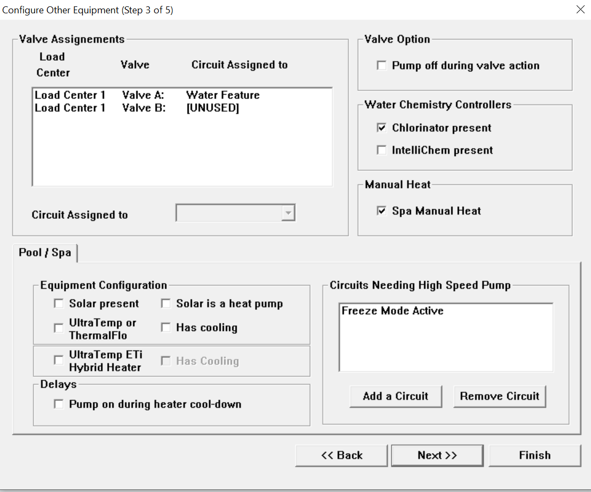Enable Has cooling under Equipment Configuration
The width and height of the screenshot is (591, 492).
click(x=166, y=327)
